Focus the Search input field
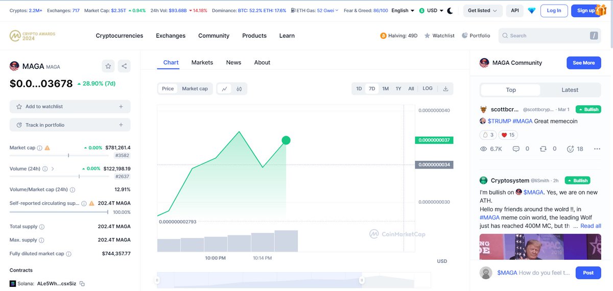613x291 pixels. pos(550,36)
